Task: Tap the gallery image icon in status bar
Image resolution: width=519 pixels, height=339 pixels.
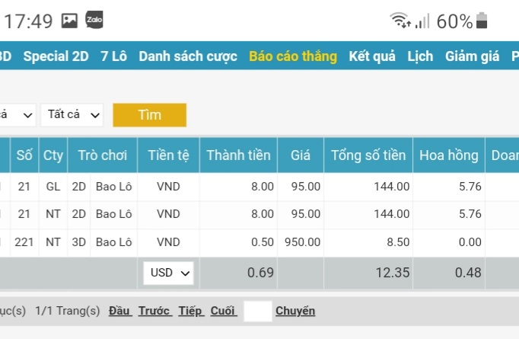Action: pos(70,21)
